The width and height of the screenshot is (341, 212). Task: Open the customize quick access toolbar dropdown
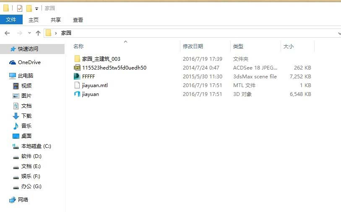point(37,9)
